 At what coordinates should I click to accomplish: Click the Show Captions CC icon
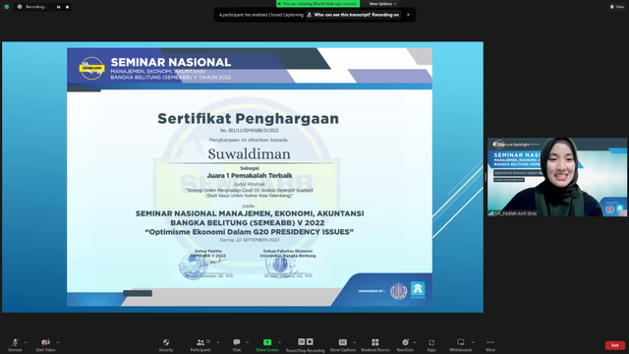[x=343, y=342]
